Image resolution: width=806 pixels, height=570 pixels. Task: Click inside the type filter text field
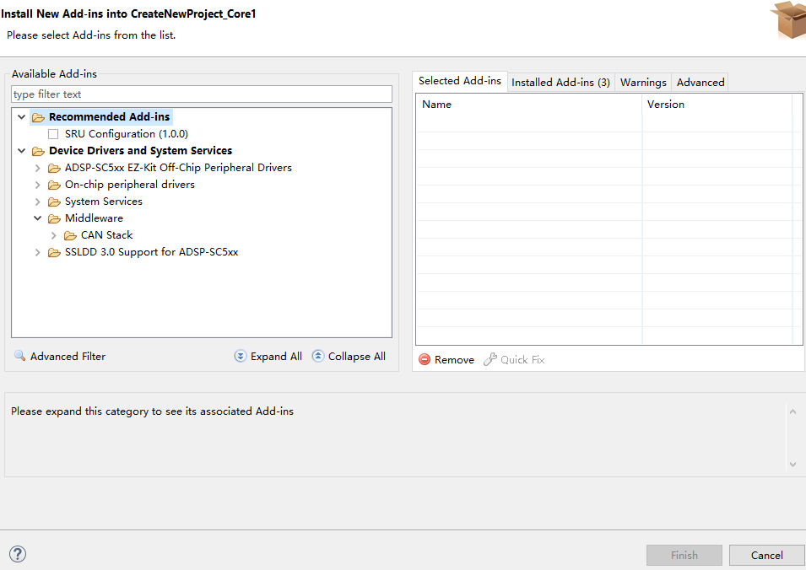point(201,94)
